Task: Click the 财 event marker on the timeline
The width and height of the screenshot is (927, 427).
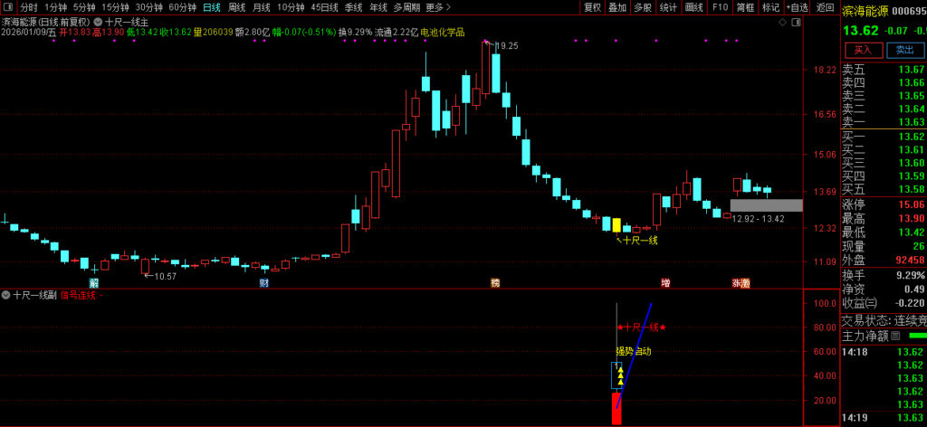Action: 263,283
